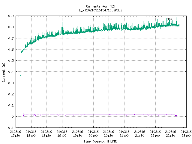
Task: Click the y-axis tick value 0.7
Action: pyautogui.click(x=11, y=38)
